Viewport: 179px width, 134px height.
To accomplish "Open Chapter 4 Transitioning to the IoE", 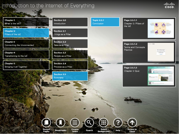I will [x=26, y=54].
